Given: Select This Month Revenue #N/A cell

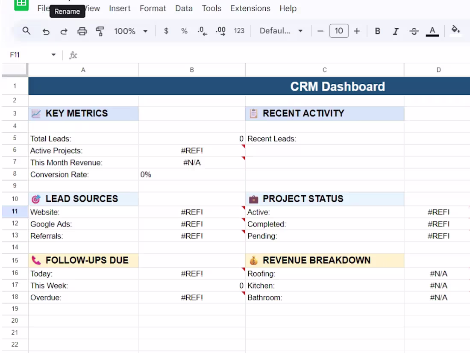Looking at the screenshot, I should 192,162.
